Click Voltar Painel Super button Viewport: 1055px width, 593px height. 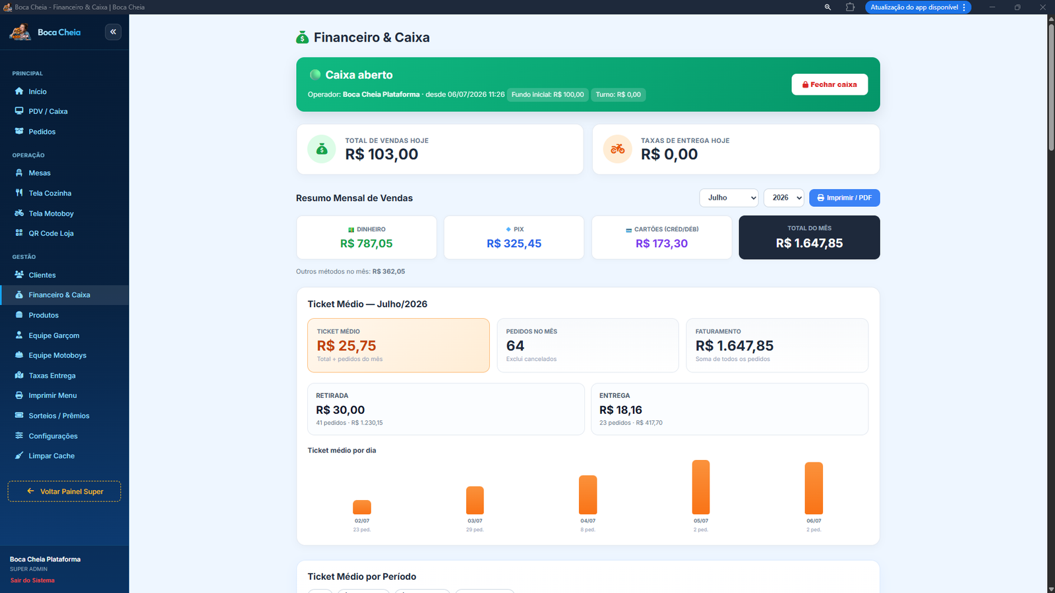65,492
